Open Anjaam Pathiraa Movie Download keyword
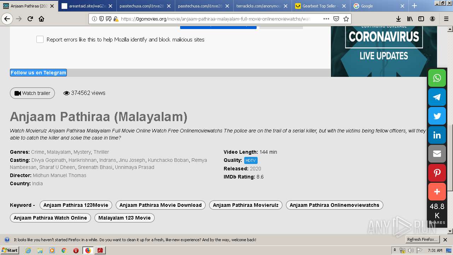The width and height of the screenshot is (453, 255). pos(160,205)
